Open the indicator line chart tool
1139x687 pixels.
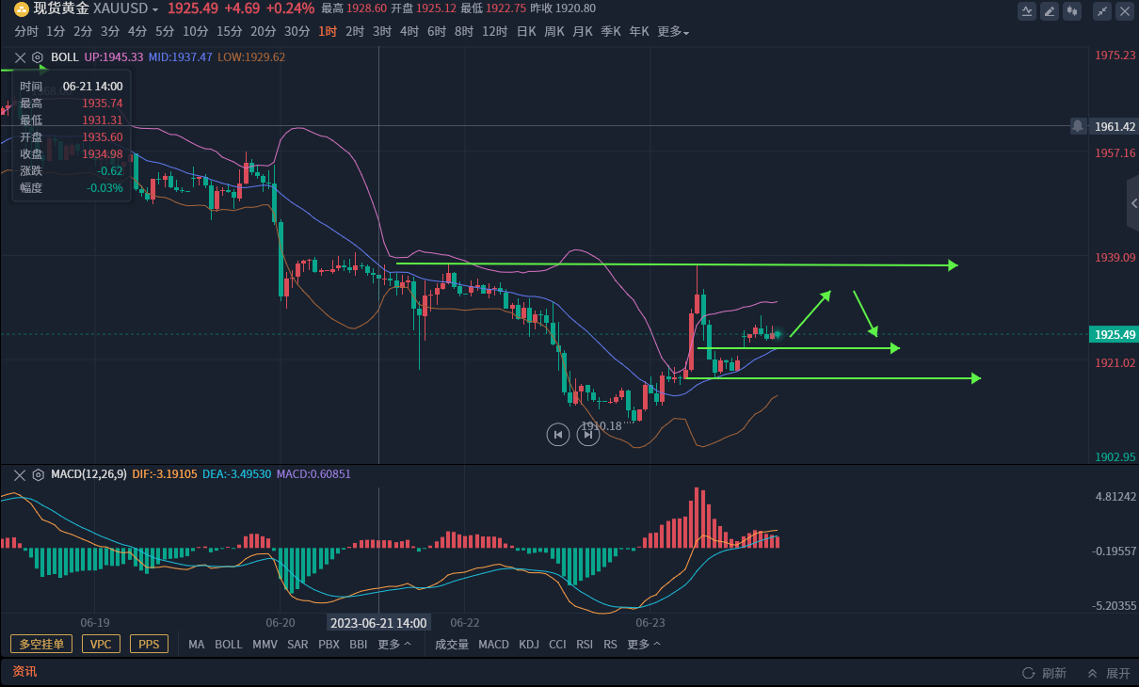coord(1027,11)
